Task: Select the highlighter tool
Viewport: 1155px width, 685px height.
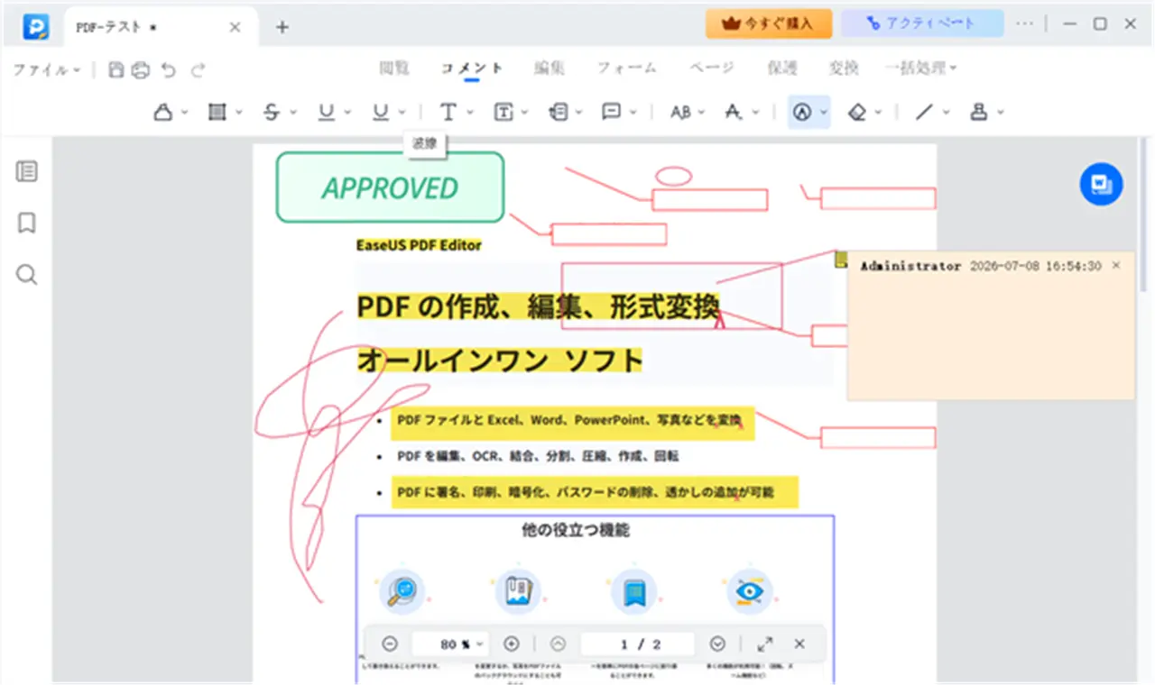Action: tap(162, 112)
